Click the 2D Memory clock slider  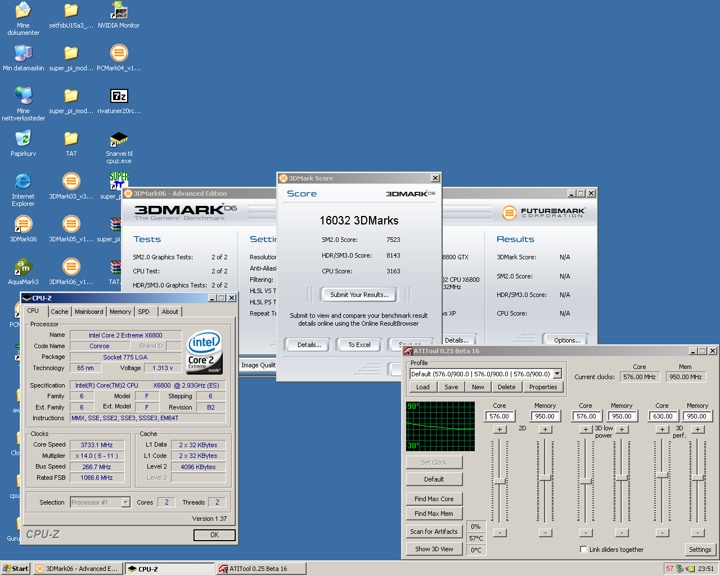545,478
